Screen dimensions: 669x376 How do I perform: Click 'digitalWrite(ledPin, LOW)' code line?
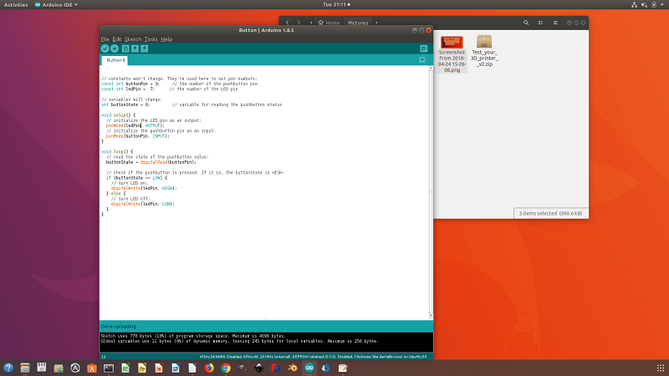pos(142,204)
